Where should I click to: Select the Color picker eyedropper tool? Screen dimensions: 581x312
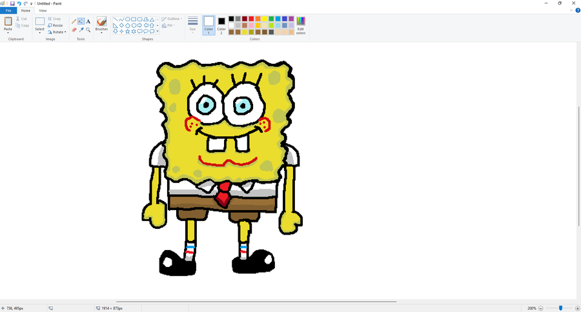point(81,30)
